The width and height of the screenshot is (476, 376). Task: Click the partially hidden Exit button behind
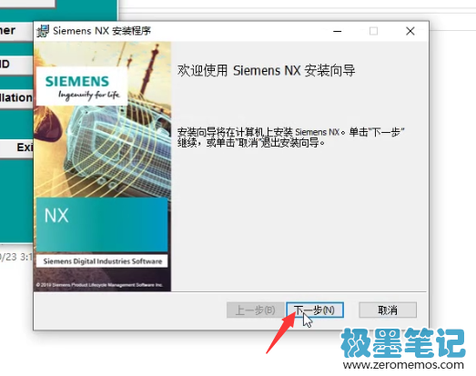coord(16,147)
